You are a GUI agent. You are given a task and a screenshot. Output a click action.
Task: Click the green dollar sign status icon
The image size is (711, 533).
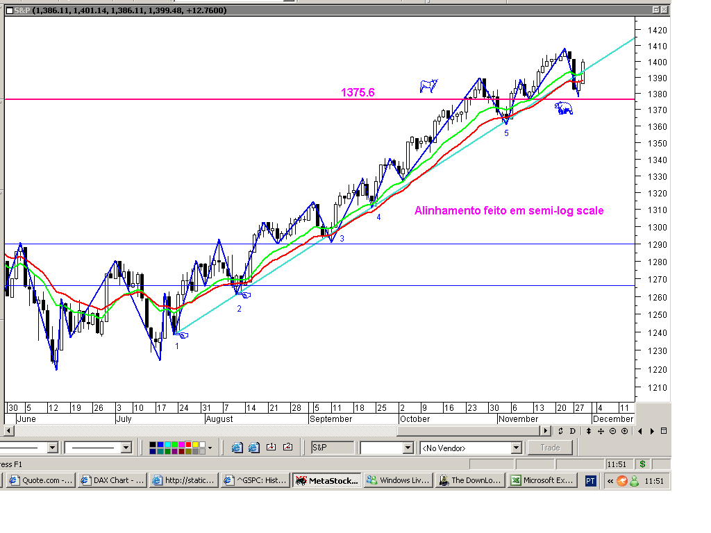[642, 464]
